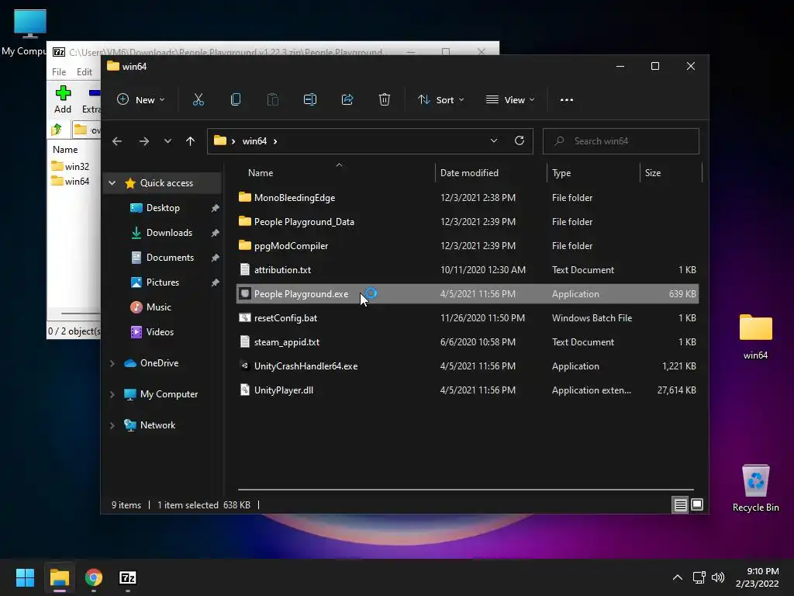
Task: Click the Rename icon in Explorer toolbar
Action: click(310, 100)
